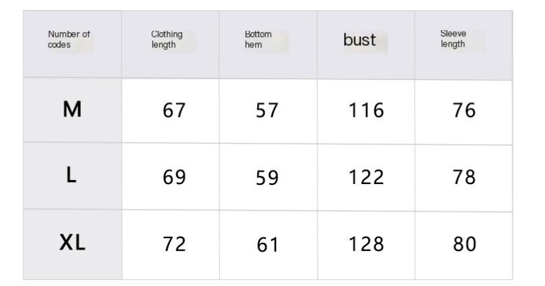Select the sleeve length value 80
The image size is (545, 286).
[464, 244]
